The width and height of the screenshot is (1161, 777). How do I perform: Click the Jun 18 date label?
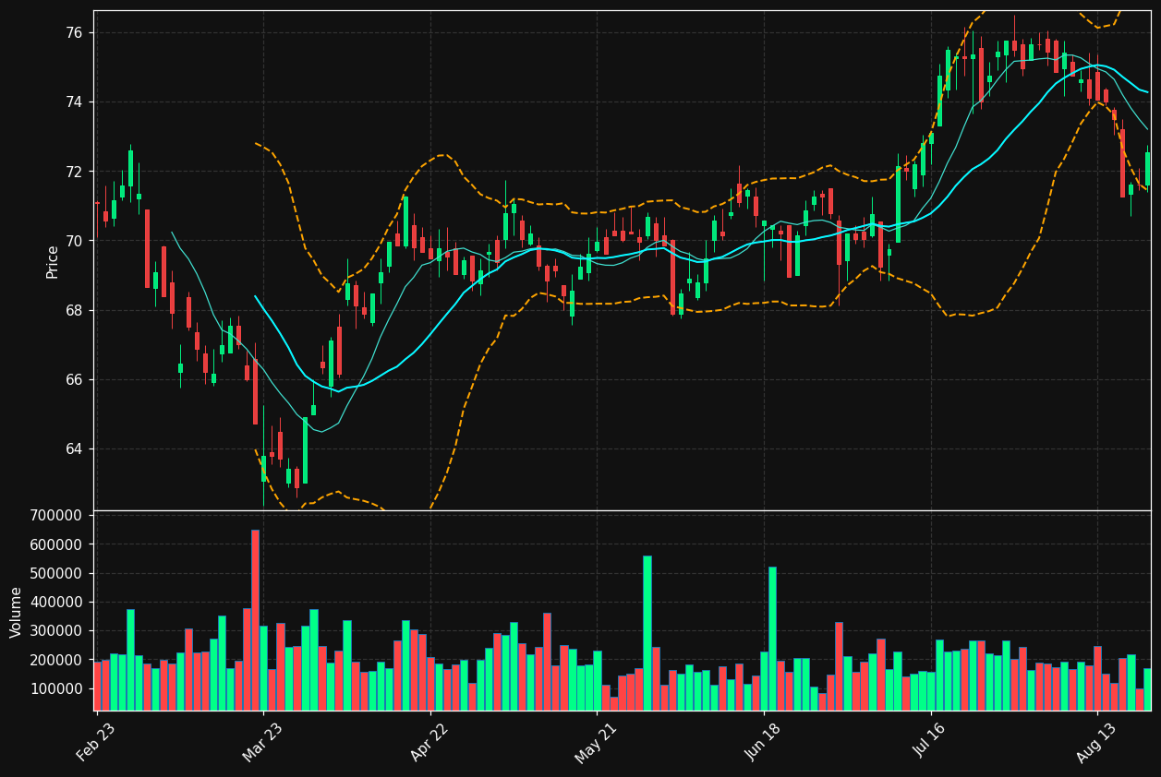click(x=763, y=742)
